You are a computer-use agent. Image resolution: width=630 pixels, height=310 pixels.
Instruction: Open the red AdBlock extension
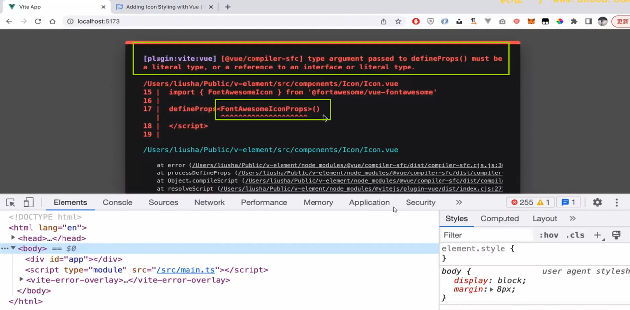click(416, 21)
